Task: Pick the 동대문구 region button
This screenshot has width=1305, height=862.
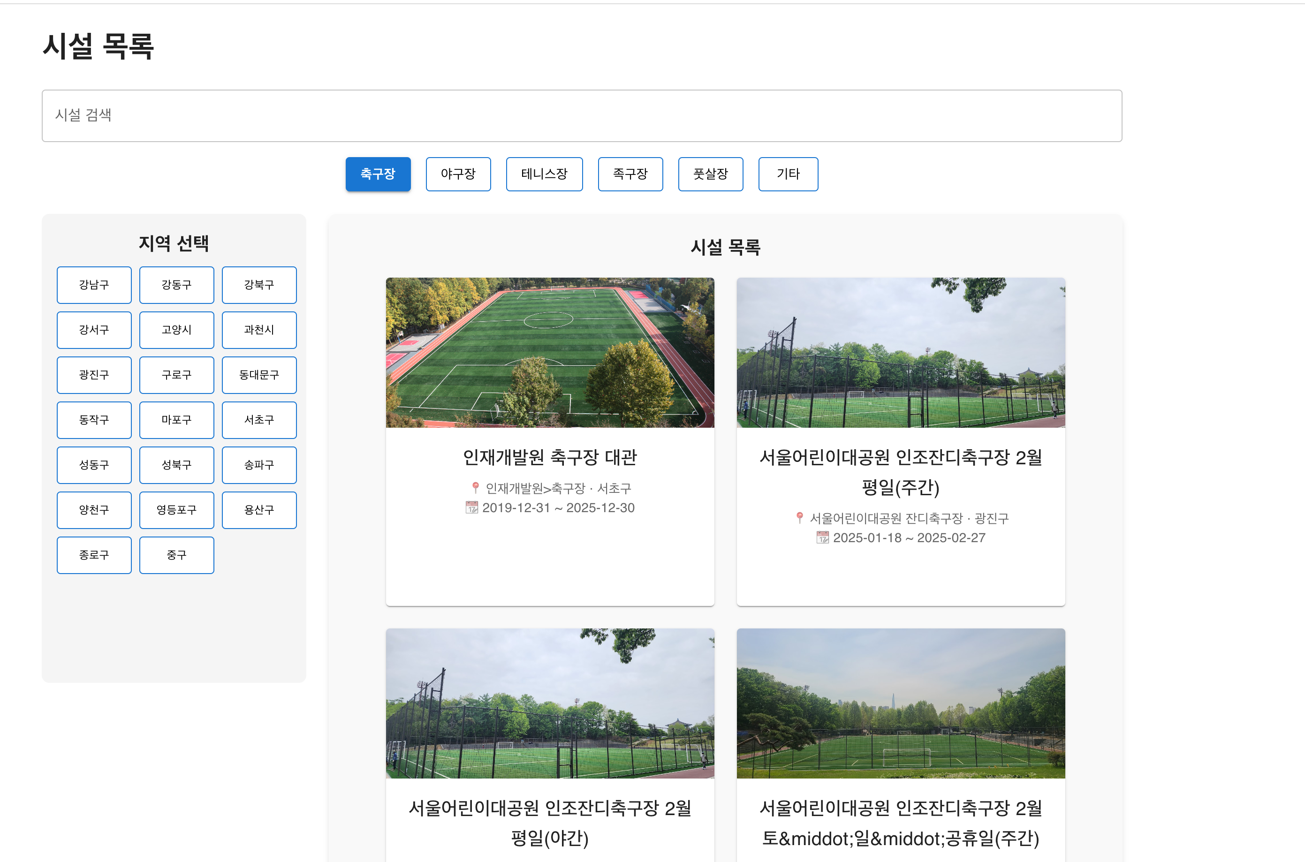Action: point(259,375)
